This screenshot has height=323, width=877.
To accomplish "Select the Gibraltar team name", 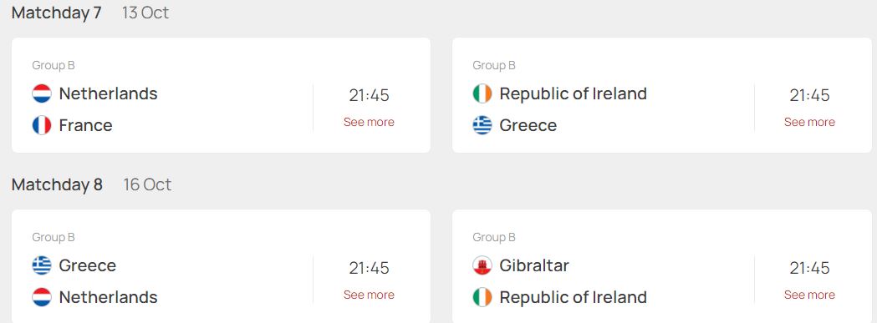I will coord(534,265).
